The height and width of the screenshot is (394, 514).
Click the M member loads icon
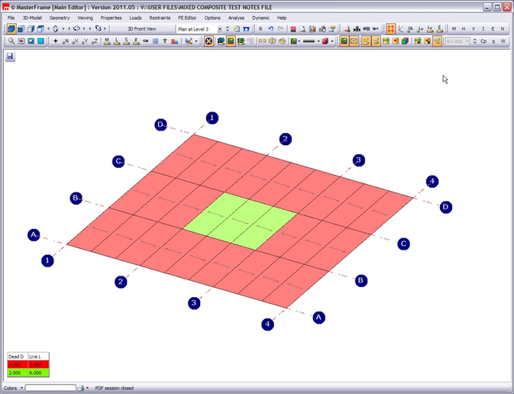click(x=107, y=41)
